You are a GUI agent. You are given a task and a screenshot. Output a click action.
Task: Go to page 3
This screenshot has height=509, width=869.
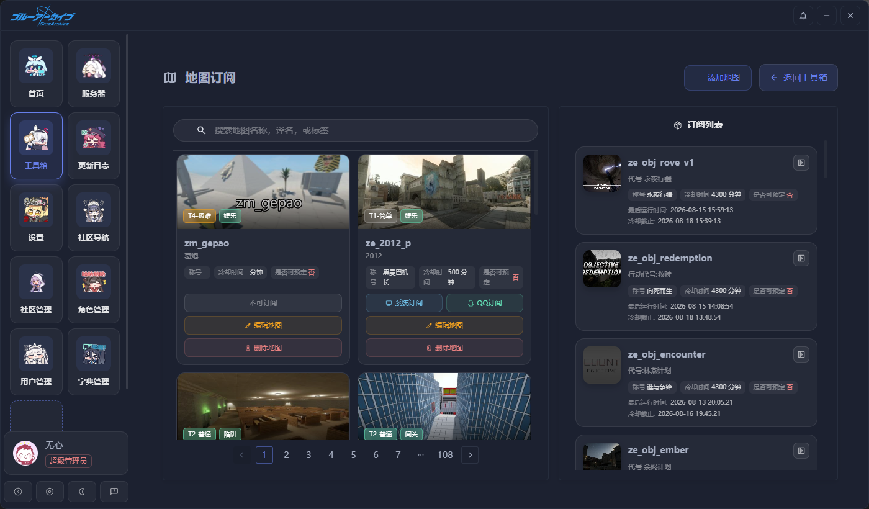pos(309,455)
